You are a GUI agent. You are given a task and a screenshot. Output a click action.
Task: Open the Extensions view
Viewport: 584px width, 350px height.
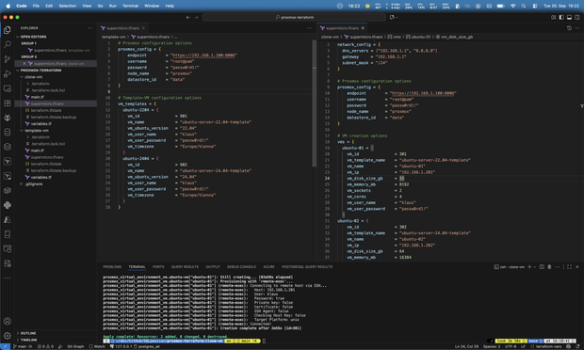(x=8, y=103)
